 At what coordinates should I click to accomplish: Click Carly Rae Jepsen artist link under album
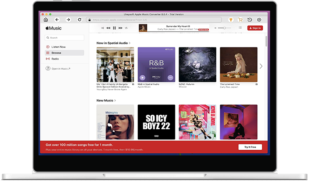pyautogui.click(x=229, y=87)
